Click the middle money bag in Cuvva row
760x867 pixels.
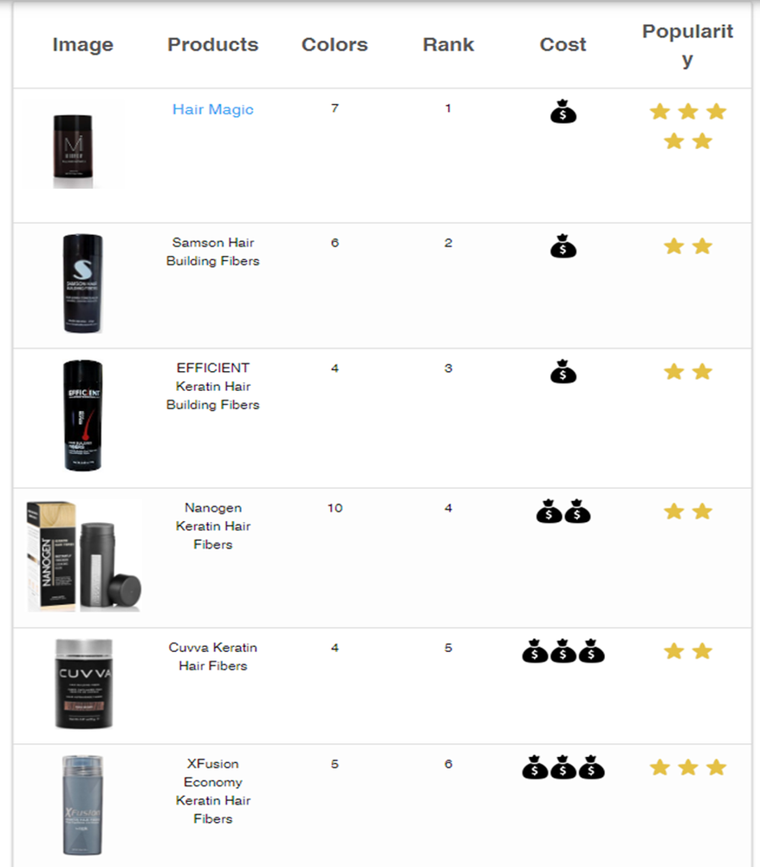pos(563,651)
